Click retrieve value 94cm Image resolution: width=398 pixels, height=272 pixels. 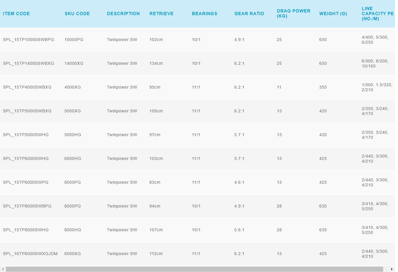[x=155, y=206]
